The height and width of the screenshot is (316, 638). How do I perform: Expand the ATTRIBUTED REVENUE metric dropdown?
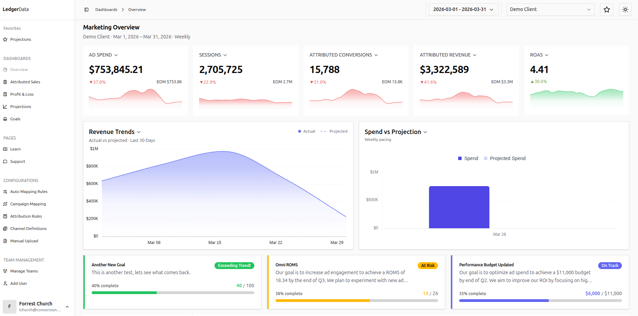(475, 55)
